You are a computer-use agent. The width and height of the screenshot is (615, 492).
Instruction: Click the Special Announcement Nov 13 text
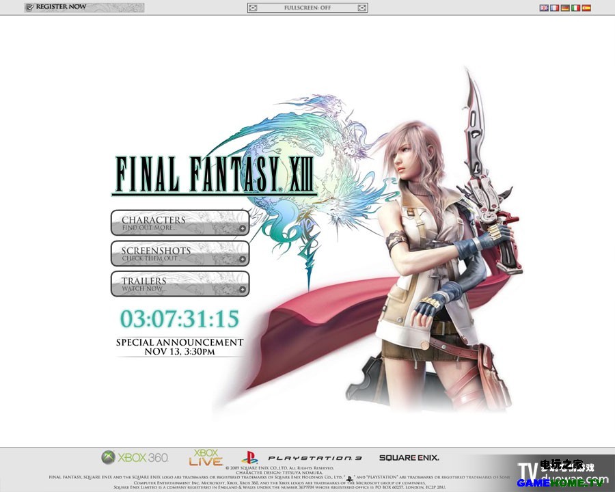(x=180, y=347)
